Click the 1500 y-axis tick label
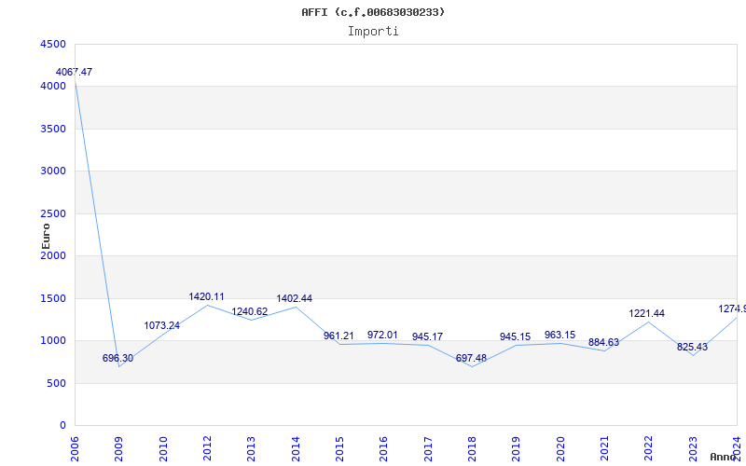Screen dimensions: 746x466 coord(53,298)
